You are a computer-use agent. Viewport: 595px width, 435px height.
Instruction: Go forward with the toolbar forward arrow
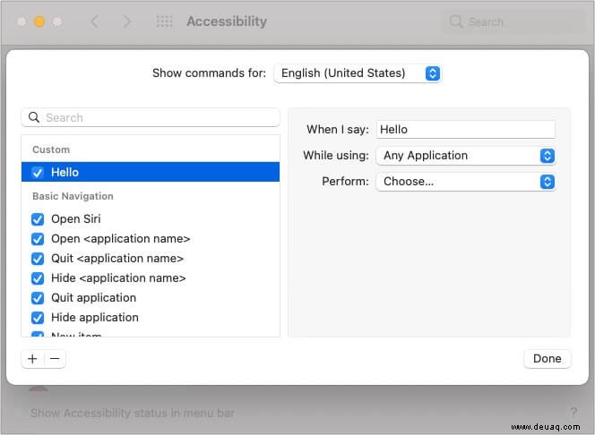[126, 21]
